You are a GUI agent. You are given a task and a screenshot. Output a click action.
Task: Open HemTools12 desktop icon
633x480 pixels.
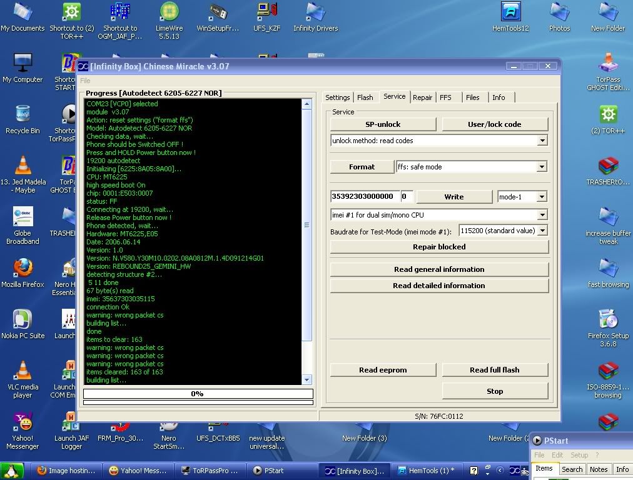(510, 17)
